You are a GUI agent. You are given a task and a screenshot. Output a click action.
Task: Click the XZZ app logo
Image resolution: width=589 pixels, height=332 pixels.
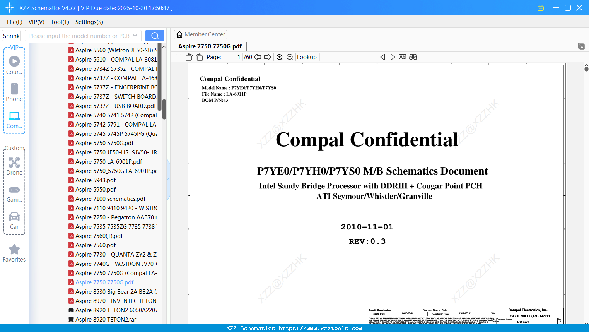point(10,8)
